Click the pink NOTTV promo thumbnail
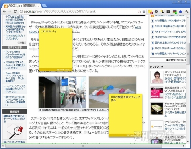The image size is (191, 149). click(x=157, y=93)
